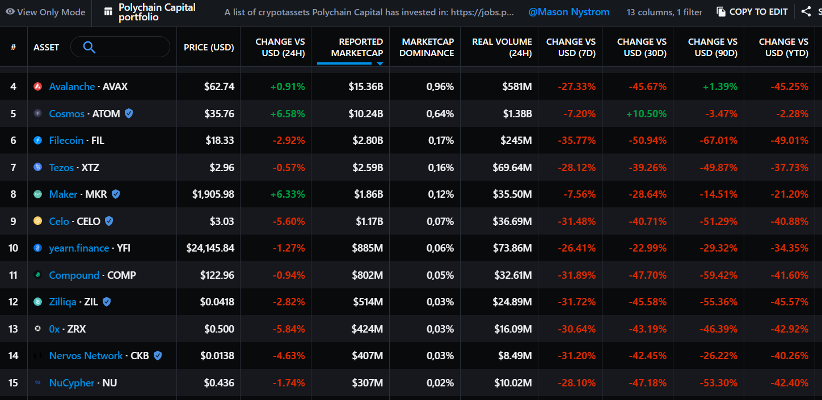Screen dimensions: 822x400
Task: Sort table by Price (USD) header
Action: tap(209, 48)
